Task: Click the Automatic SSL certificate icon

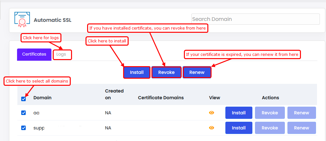Action: [22, 20]
